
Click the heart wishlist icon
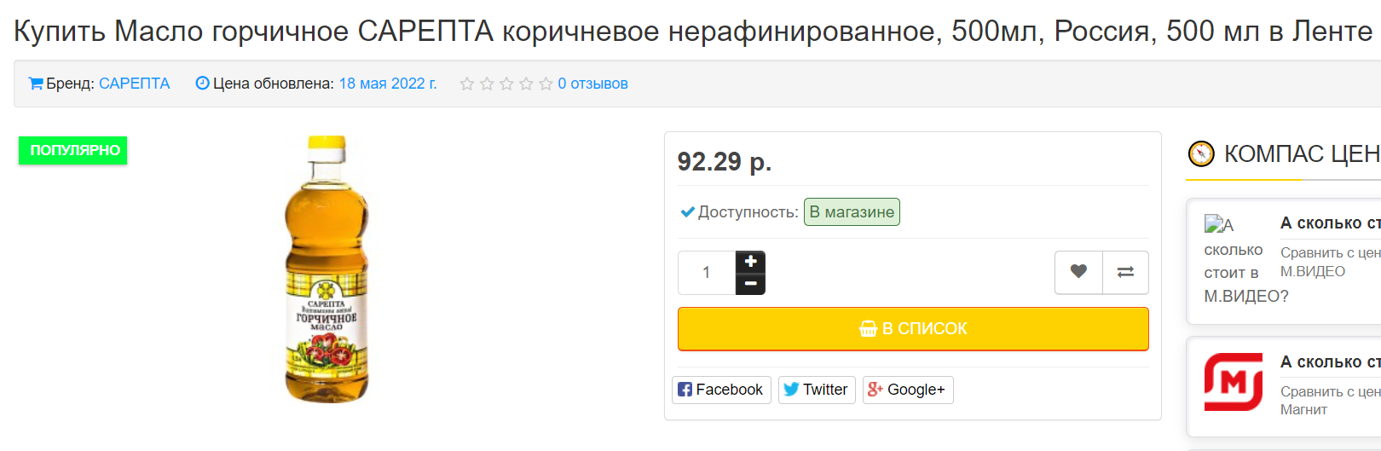pos(1078,272)
